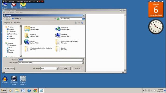Open Internet Download Manager file folder

(66, 42)
